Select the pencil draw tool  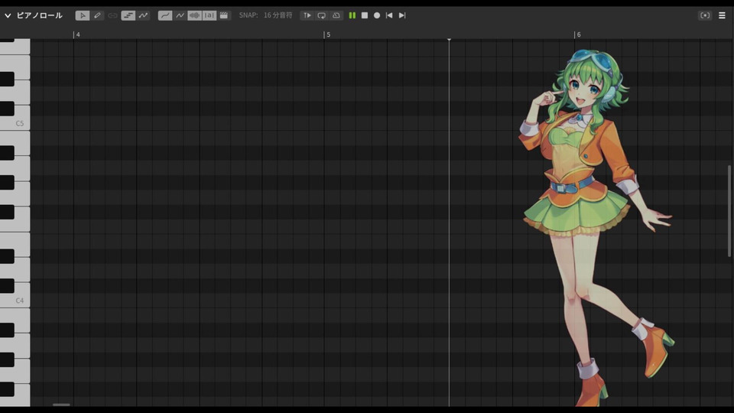pyautogui.click(x=97, y=15)
